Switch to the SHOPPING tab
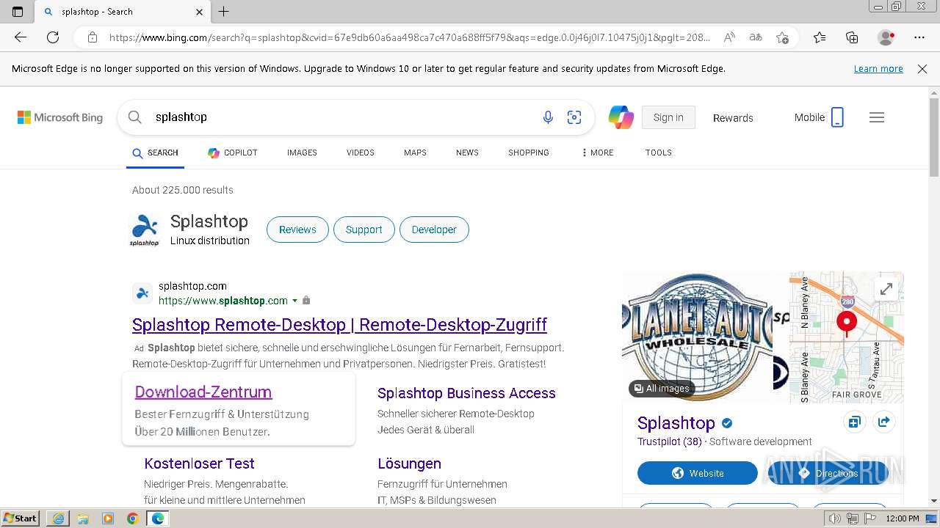Image resolution: width=940 pixels, height=528 pixels. tap(529, 153)
